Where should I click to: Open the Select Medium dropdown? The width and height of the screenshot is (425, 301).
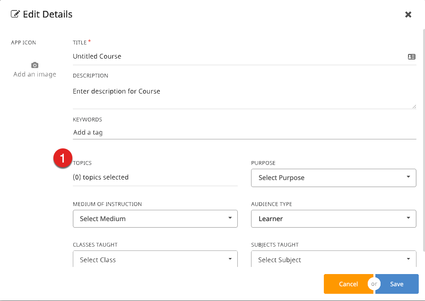click(155, 219)
